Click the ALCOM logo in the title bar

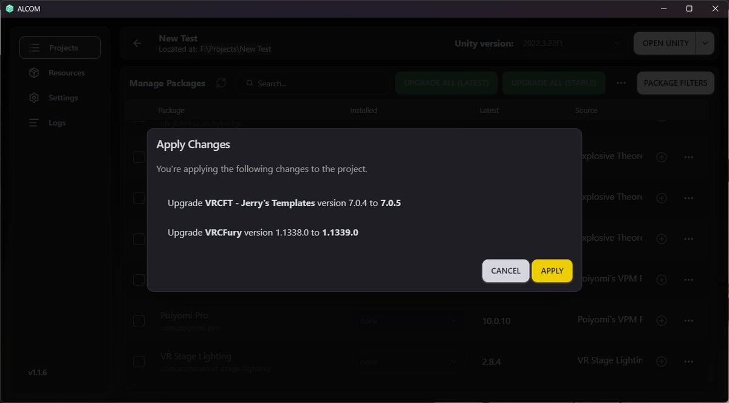tap(9, 9)
